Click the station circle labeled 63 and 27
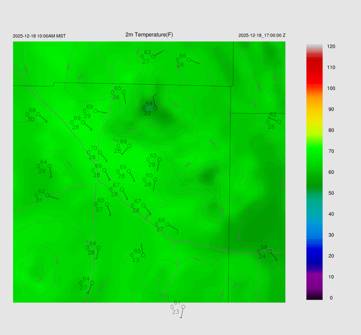The width and height of the screenshot is (361, 335). (153, 56)
